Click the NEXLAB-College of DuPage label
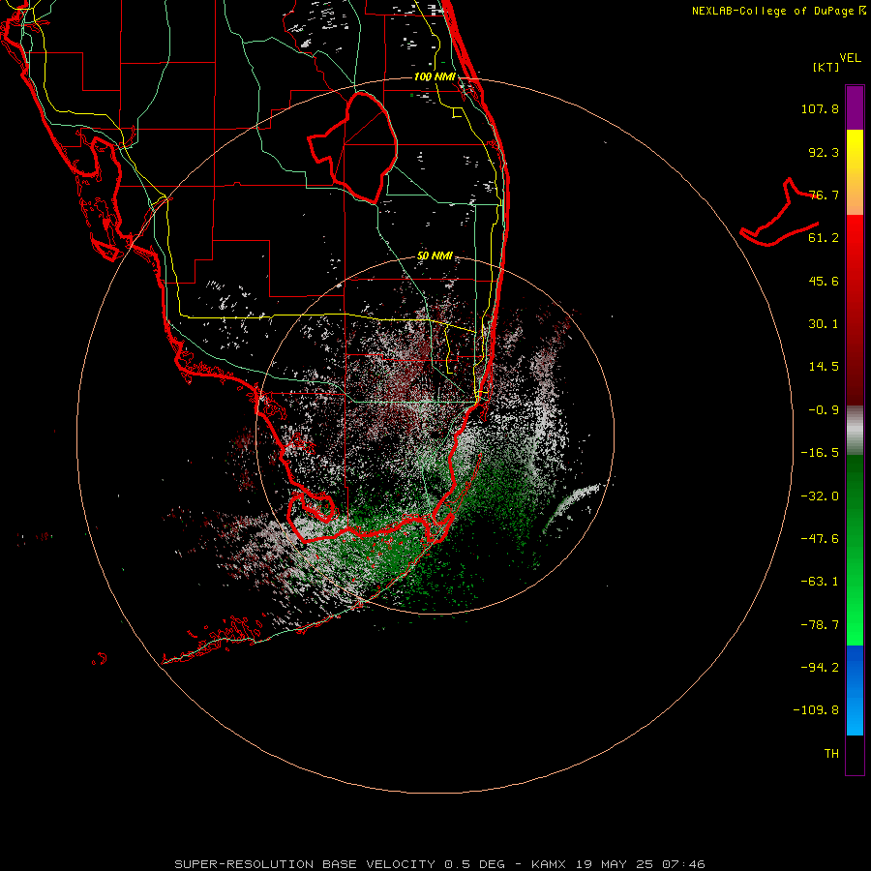This screenshot has width=871, height=871. tap(779, 11)
